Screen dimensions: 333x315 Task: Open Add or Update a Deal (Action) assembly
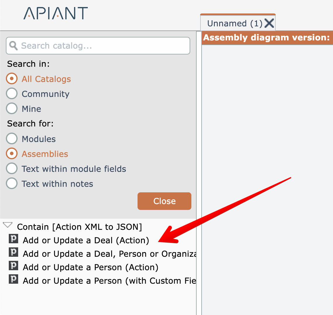86,240
